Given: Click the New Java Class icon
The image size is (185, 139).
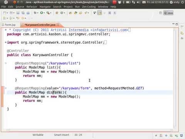Looking at the screenshot, I should (x=62, y=13).
